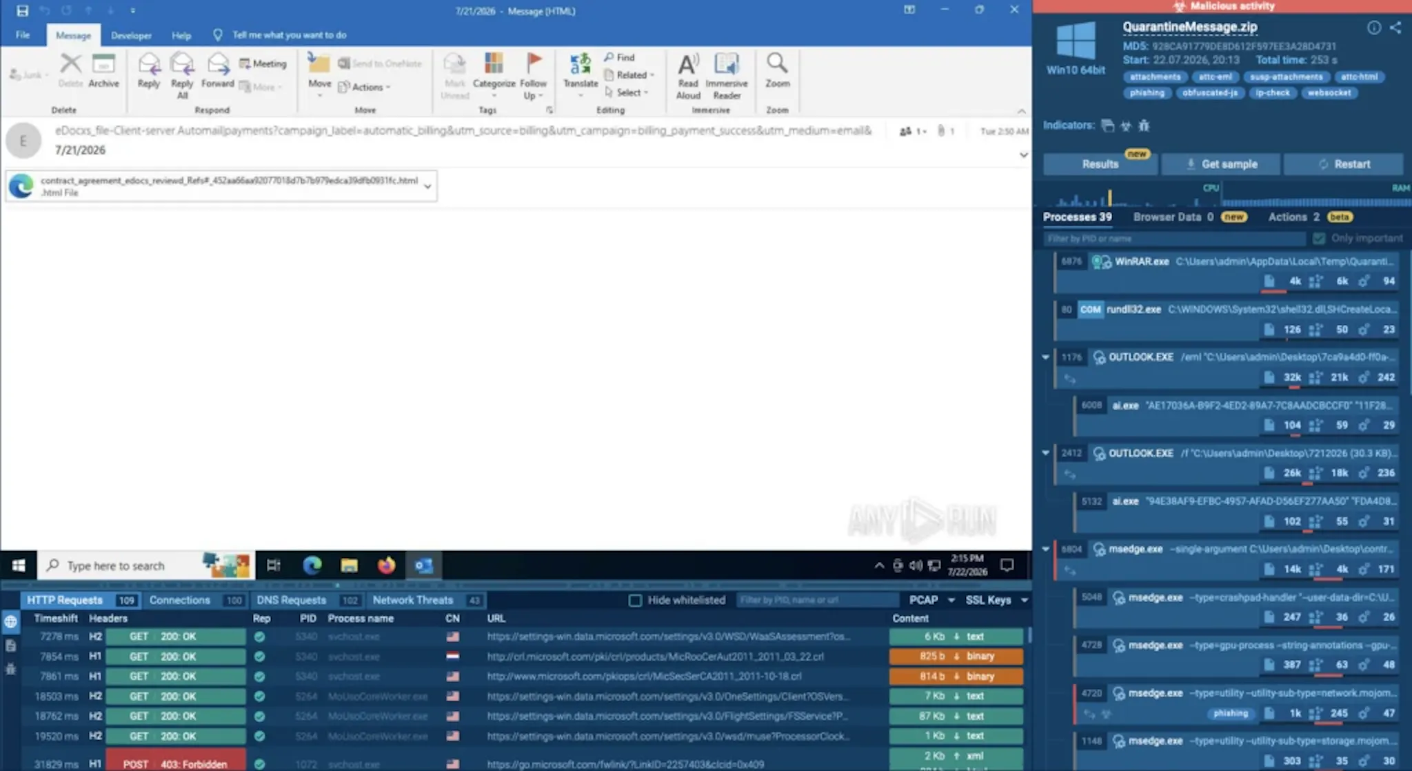Collapse the msedge.exe 6804 process tree
Screen dimensions: 1412x771
tap(1045, 549)
